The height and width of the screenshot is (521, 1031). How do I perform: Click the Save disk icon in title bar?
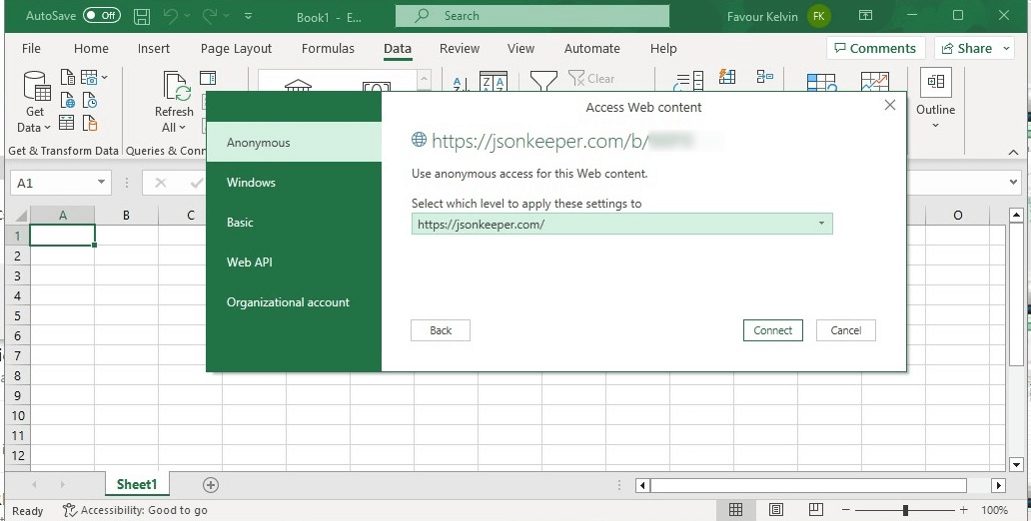click(142, 16)
